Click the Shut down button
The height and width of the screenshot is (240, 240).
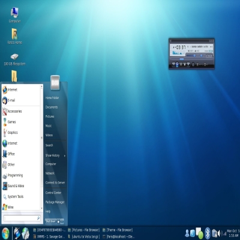click(x=50, y=221)
